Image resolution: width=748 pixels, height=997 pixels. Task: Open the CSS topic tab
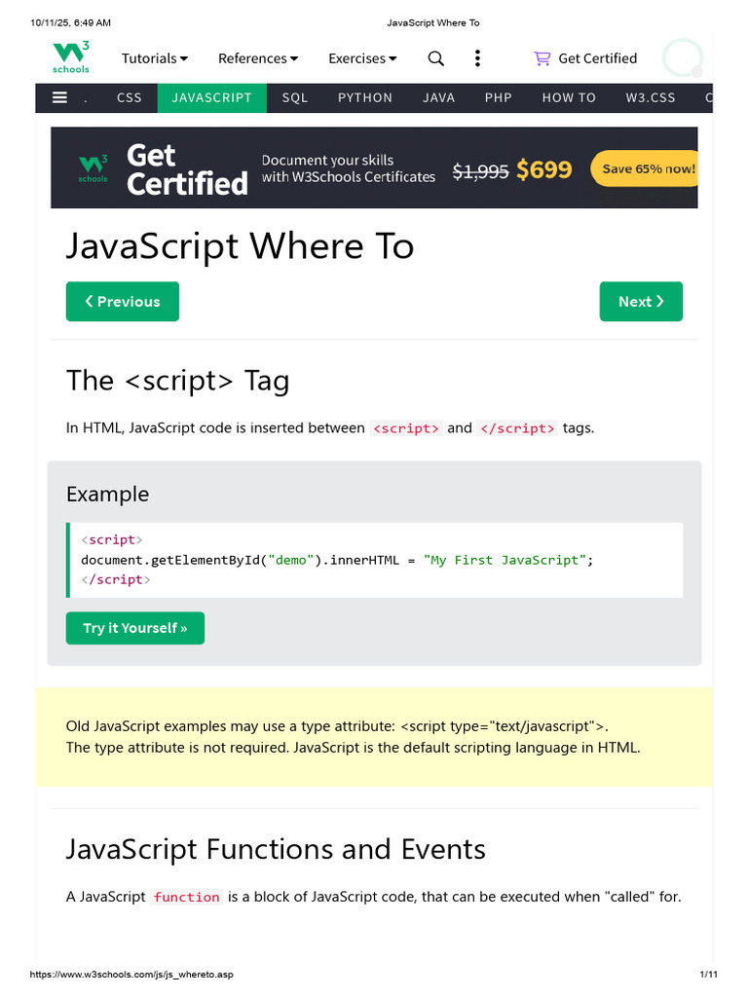click(x=130, y=98)
